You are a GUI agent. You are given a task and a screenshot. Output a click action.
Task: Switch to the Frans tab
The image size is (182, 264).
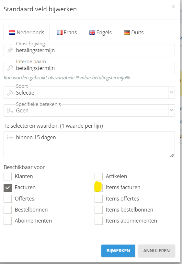pyautogui.click(x=67, y=32)
